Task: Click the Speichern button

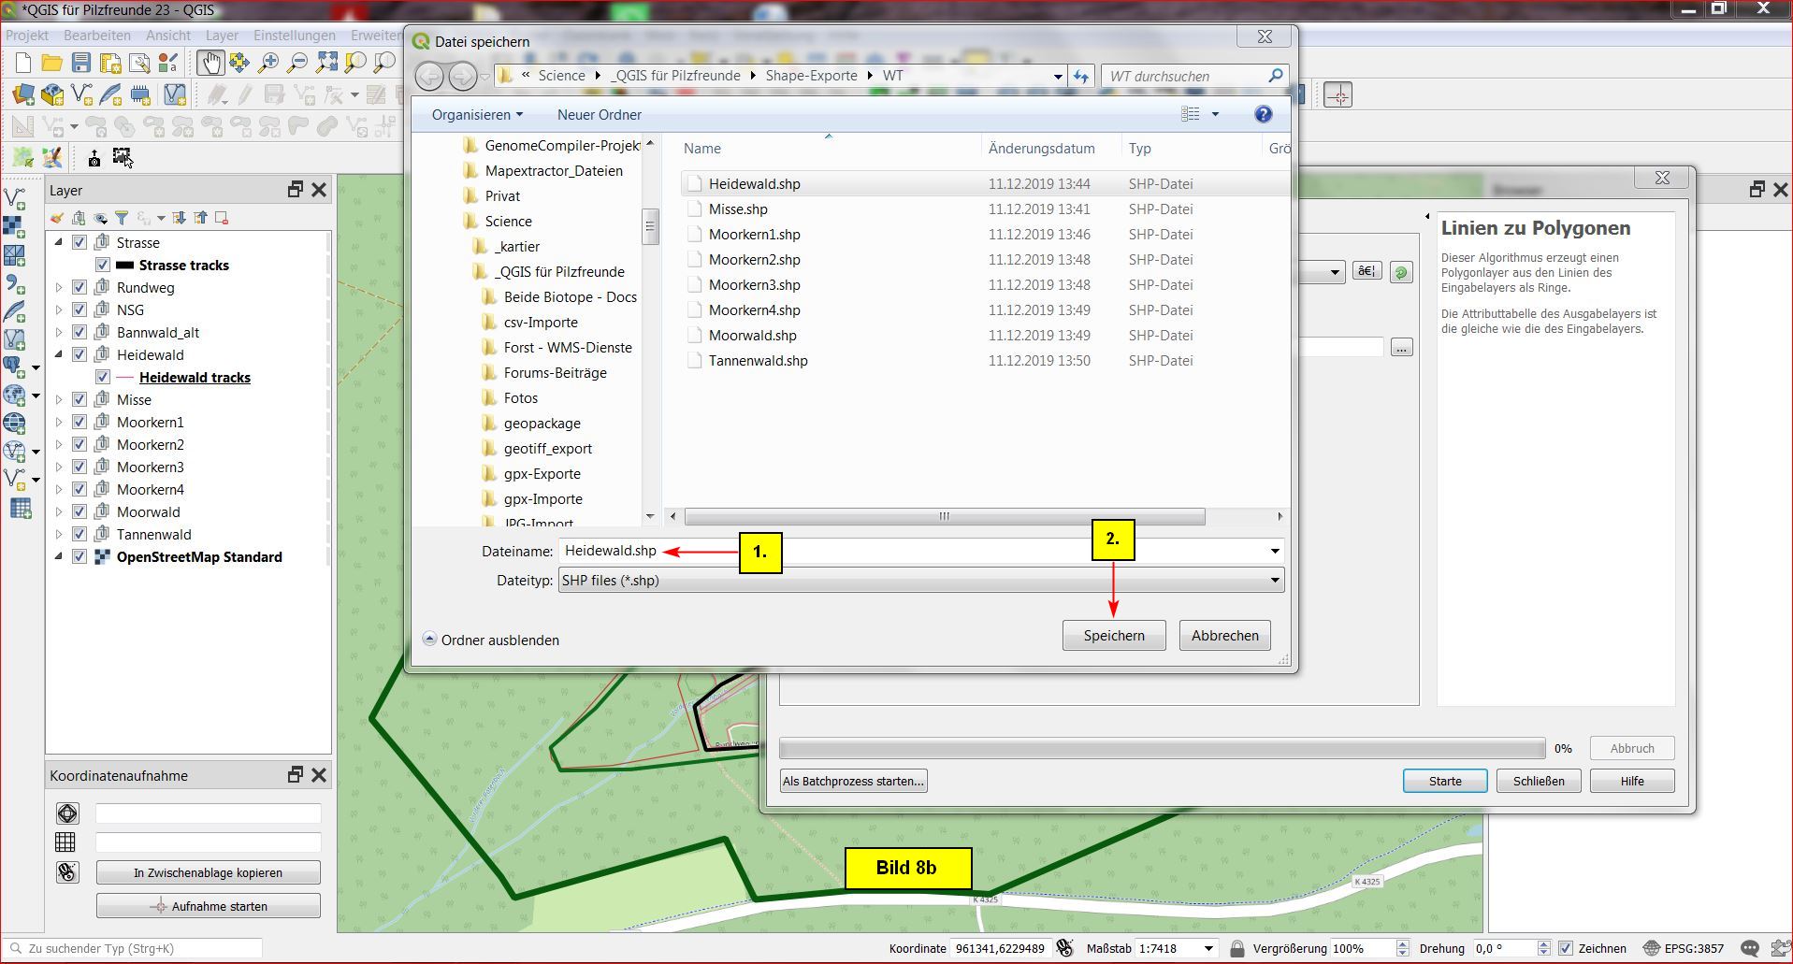Action: (1113, 636)
